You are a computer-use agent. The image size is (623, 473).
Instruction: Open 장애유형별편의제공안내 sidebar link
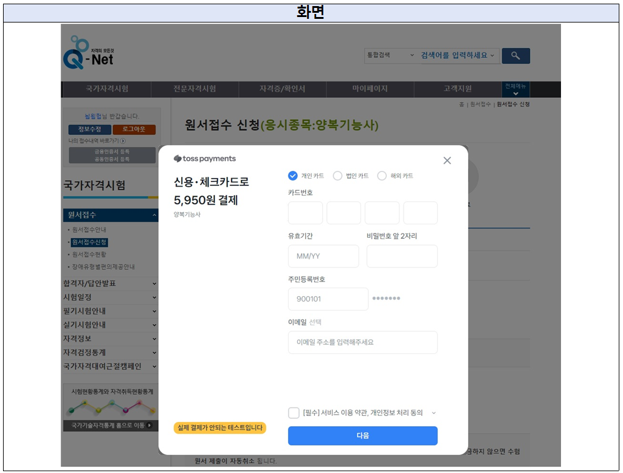(x=103, y=267)
